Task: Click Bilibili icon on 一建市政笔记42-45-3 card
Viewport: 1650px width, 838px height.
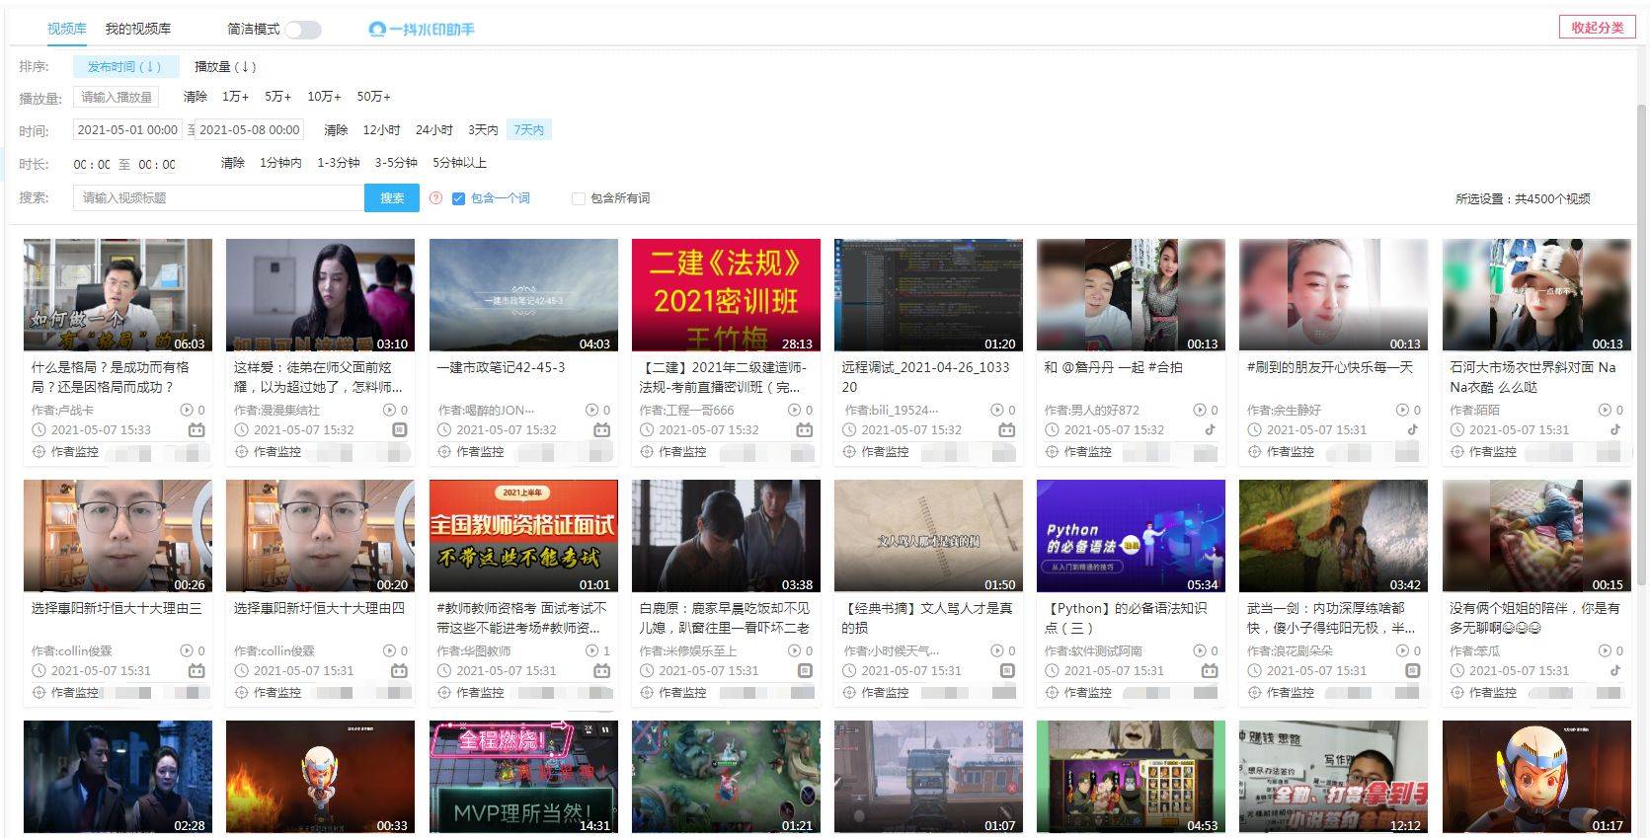Action: (x=601, y=430)
